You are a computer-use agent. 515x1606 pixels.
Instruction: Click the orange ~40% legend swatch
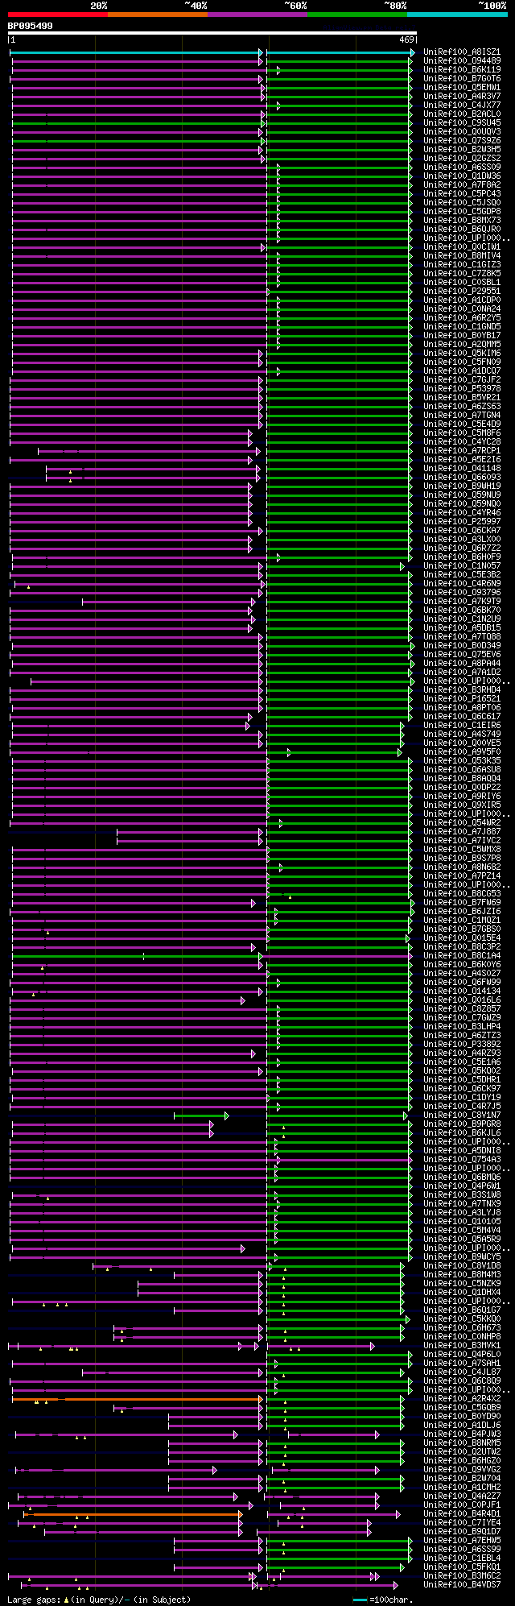(x=158, y=14)
